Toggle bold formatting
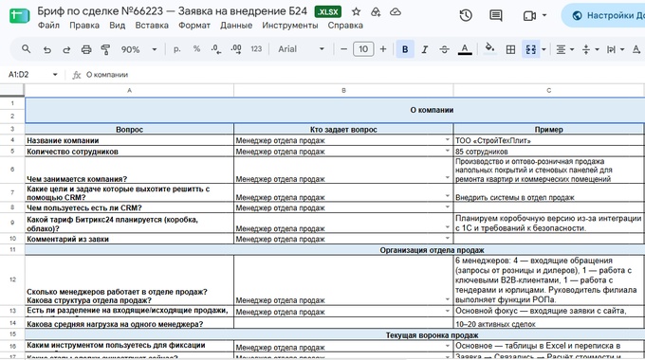 (405, 49)
